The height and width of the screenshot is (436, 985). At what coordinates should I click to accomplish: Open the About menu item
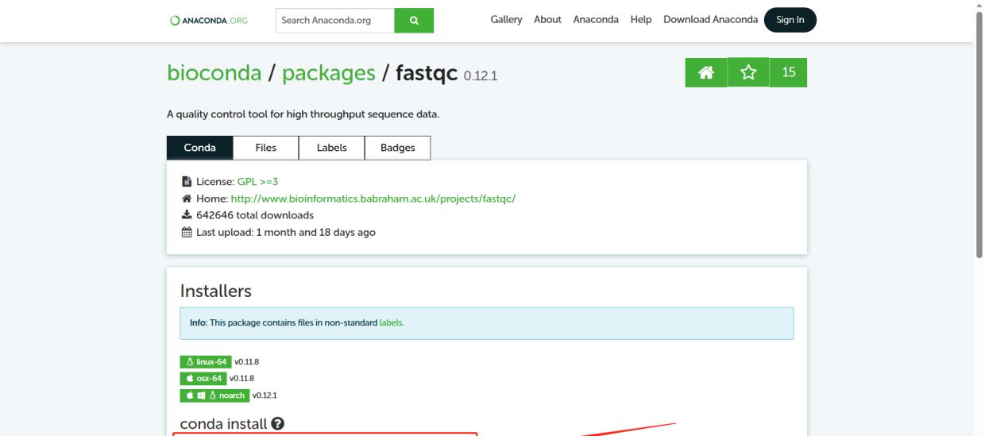pyautogui.click(x=547, y=20)
